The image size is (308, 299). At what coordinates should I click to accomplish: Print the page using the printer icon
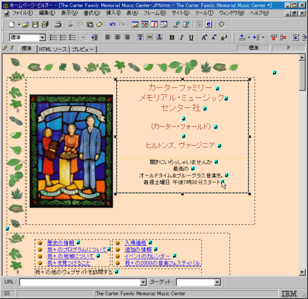[58, 24]
